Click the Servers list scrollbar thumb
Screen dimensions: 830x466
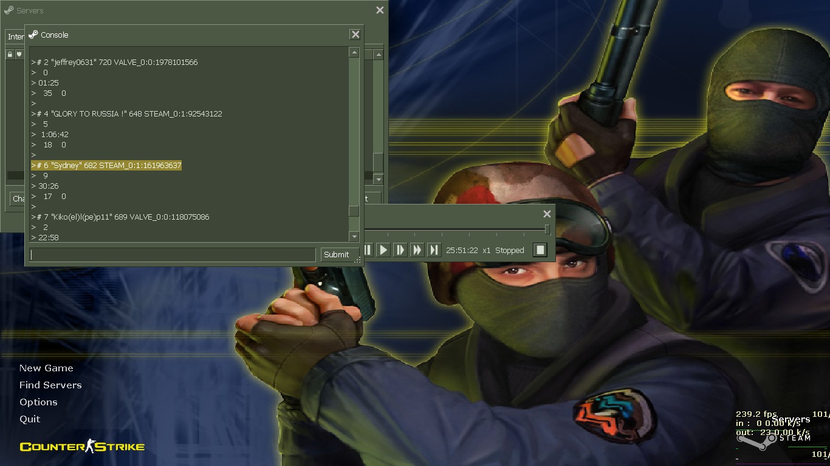pos(378,163)
